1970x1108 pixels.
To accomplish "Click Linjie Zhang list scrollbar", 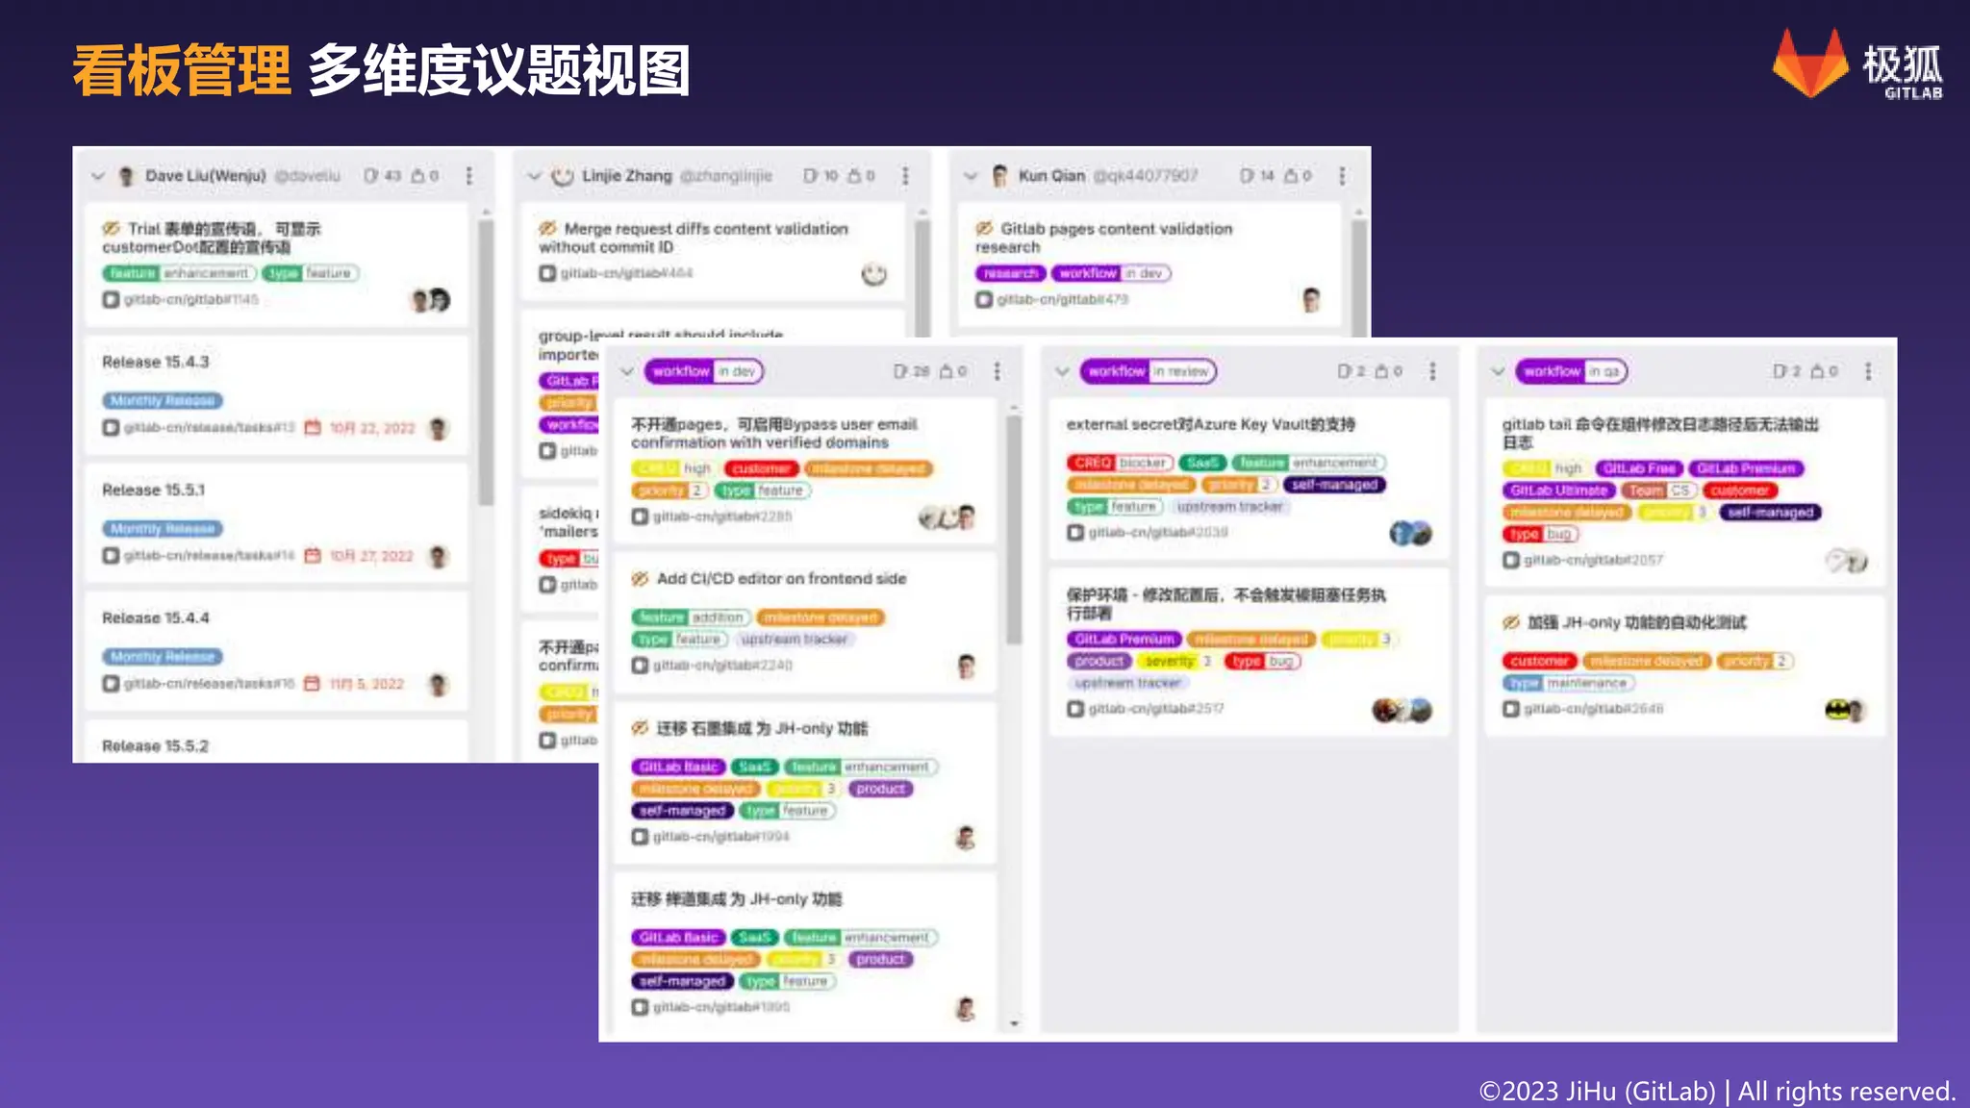I will tap(922, 279).
